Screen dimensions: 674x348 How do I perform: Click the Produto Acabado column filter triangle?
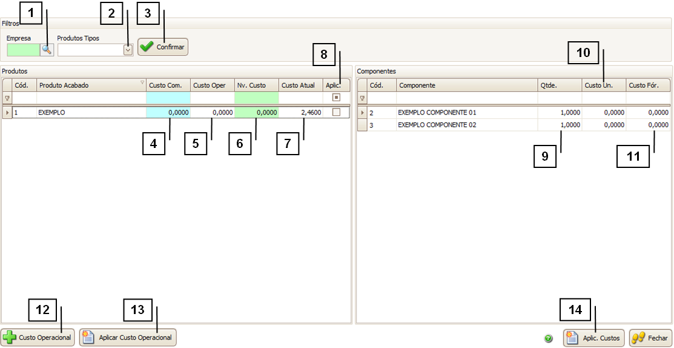(x=142, y=83)
